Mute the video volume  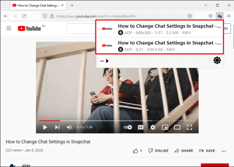69,127
